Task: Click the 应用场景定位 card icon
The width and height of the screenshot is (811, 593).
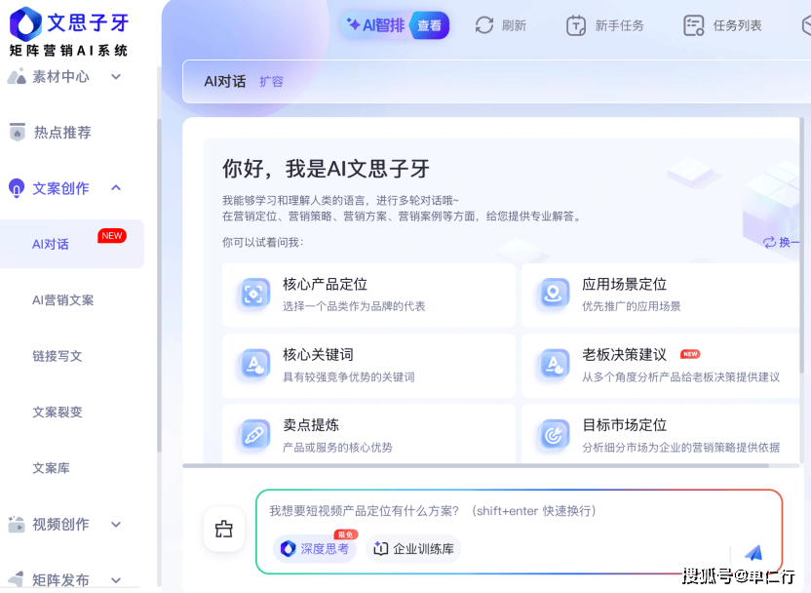Action: coord(554,295)
